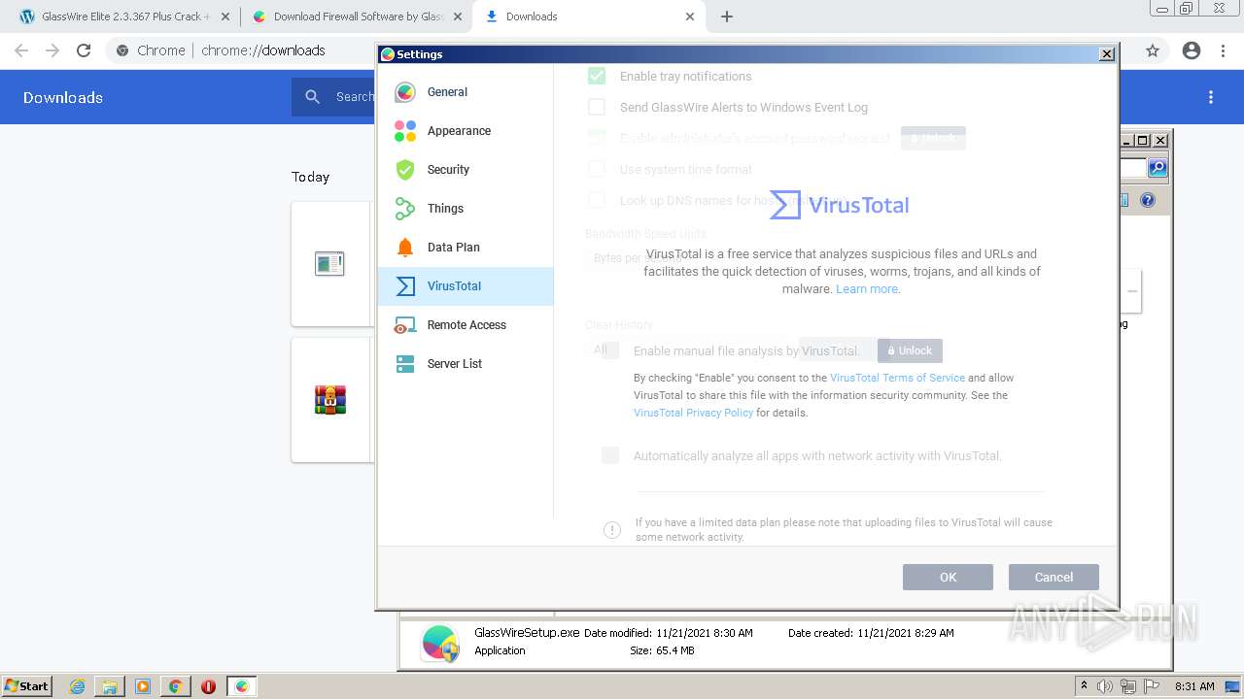Screen dimensions: 1244x699
Task: Open Chrome main menu three dots
Action: tap(1223, 50)
